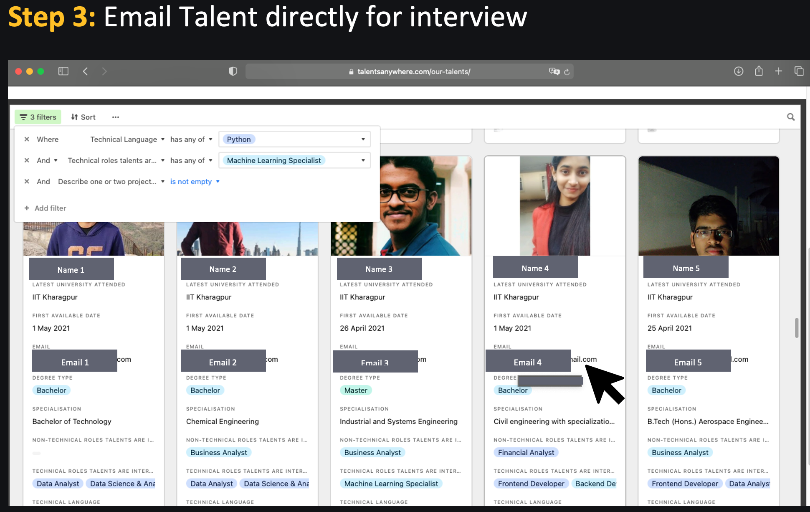Viewport: 810px width, 512px height.
Task: Open the more options ellipsis menu
Action: click(x=115, y=117)
